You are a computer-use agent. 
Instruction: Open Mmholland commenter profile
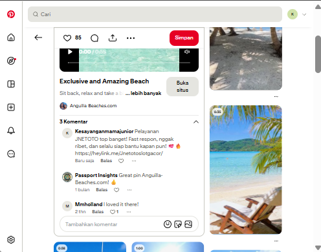point(89,204)
